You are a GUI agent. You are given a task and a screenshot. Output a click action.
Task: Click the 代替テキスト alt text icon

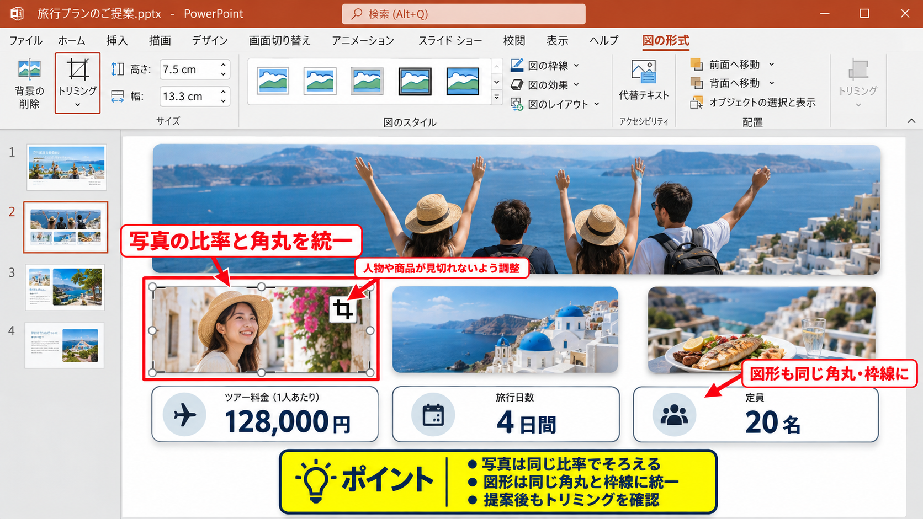[644, 72]
